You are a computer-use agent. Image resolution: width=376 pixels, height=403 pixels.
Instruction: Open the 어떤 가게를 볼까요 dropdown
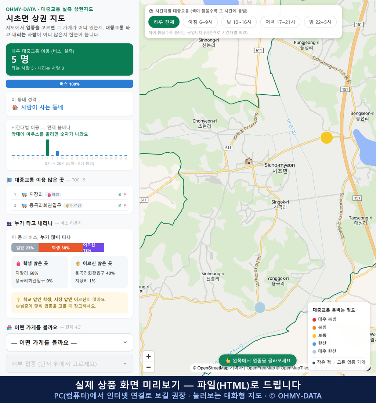(x=69, y=342)
